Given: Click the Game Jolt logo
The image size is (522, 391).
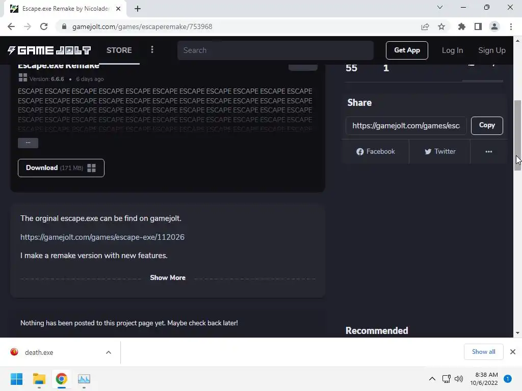Looking at the screenshot, I should coord(49,50).
